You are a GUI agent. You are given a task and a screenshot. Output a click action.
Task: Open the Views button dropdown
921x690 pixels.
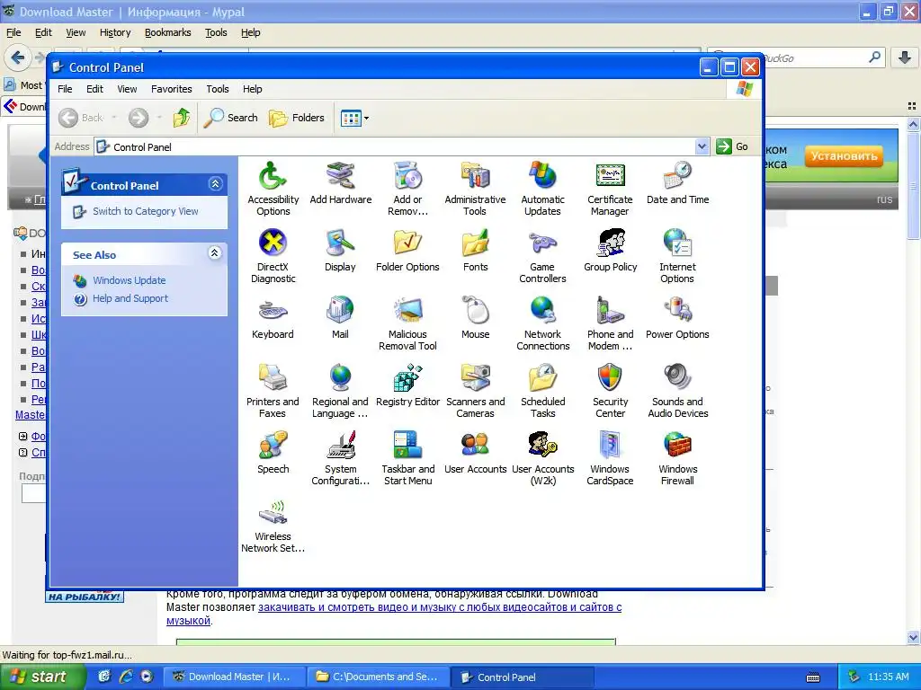tap(367, 118)
